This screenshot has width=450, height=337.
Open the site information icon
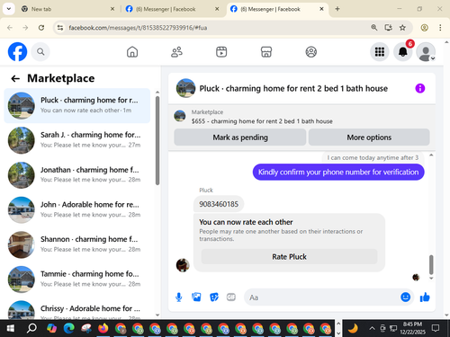tap(60, 28)
